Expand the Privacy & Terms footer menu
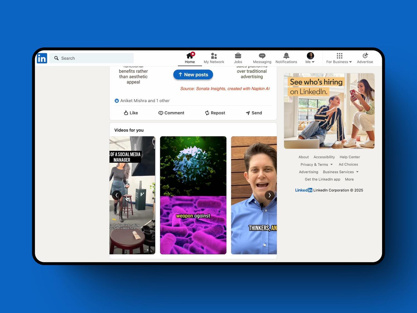The width and height of the screenshot is (417, 313). [x=316, y=164]
